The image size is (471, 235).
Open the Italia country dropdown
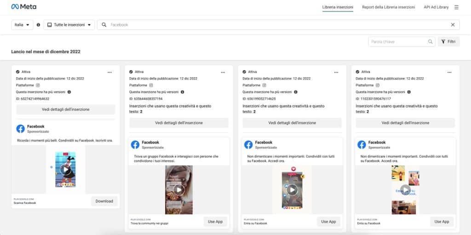point(22,25)
